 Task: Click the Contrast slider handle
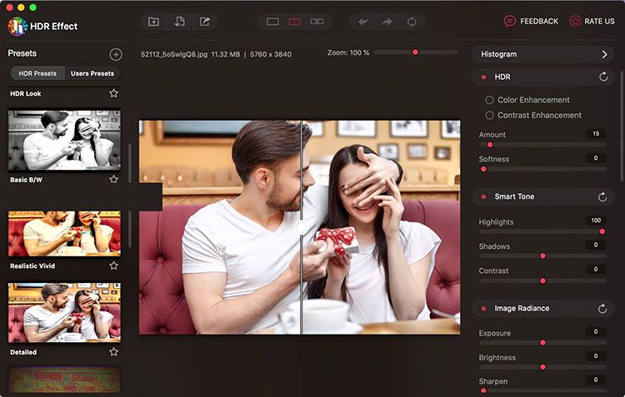click(x=542, y=280)
